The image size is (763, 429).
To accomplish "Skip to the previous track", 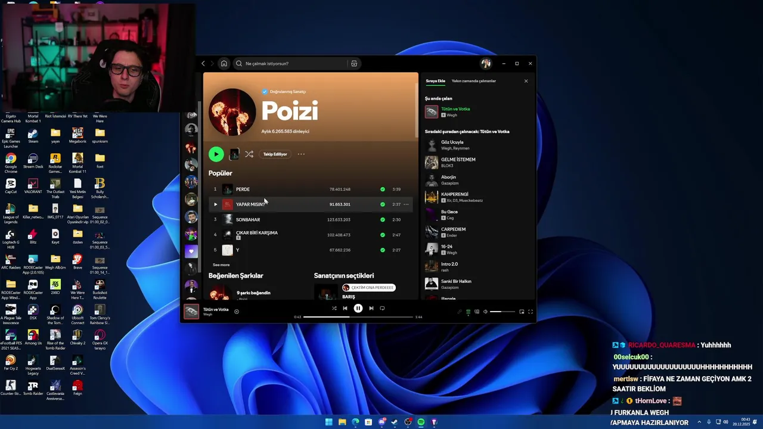I will (x=345, y=308).
